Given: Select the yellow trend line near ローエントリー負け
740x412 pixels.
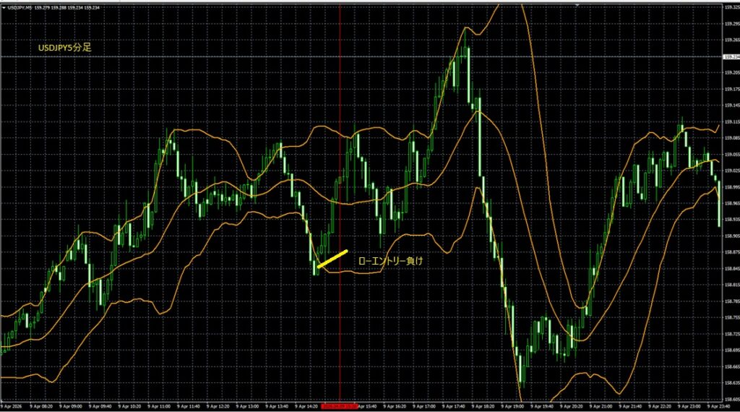Looking at the screenshot, I should (x=332, y=259).
